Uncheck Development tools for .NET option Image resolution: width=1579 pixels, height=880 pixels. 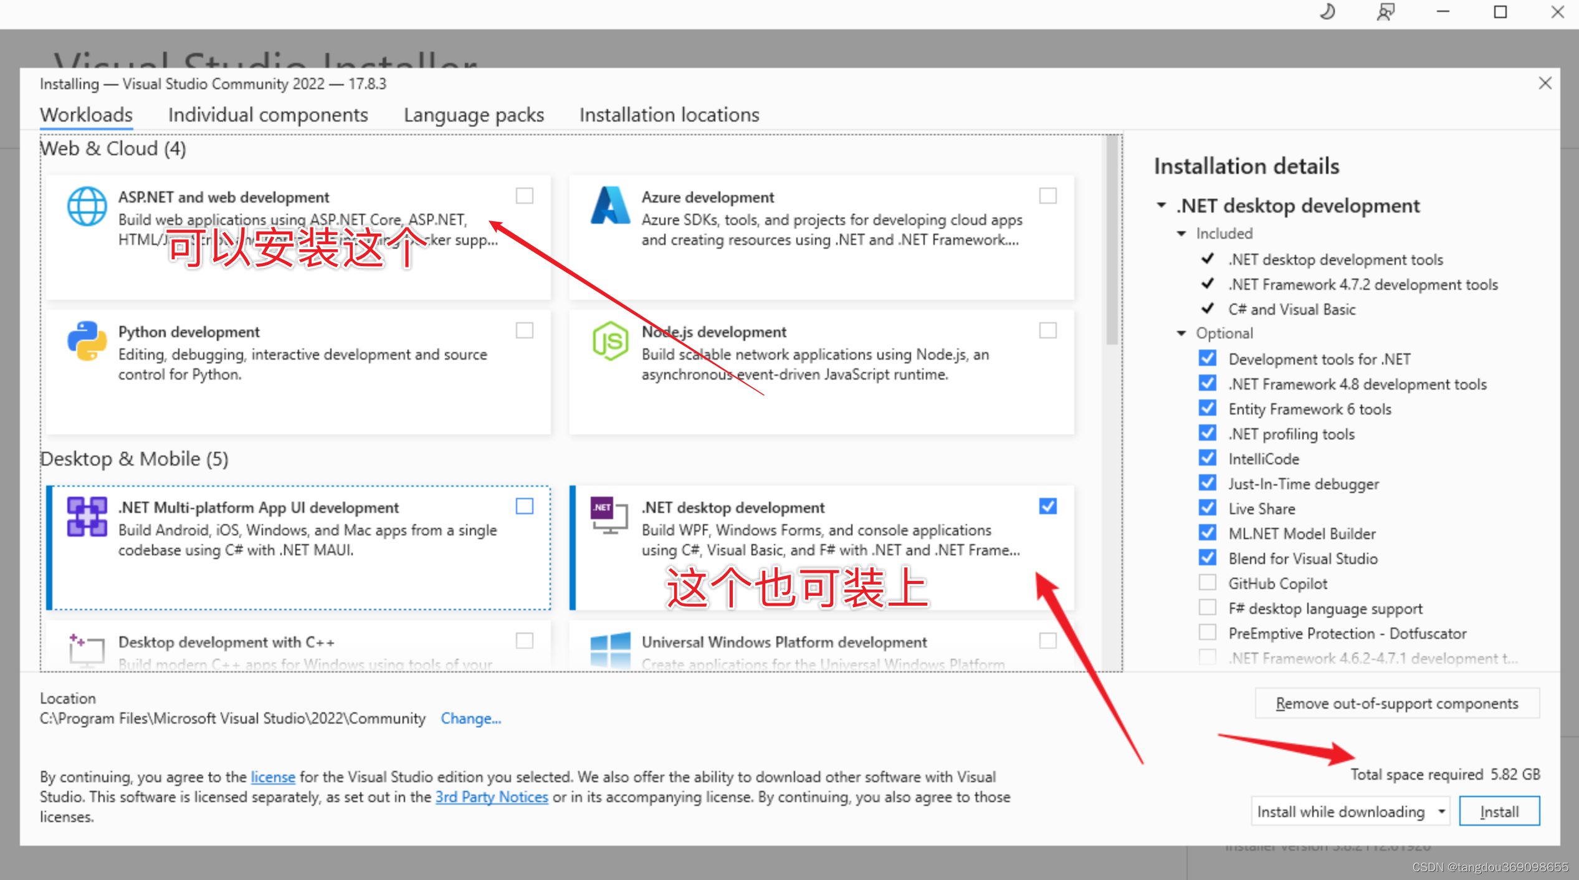(x=1208, y=358)
